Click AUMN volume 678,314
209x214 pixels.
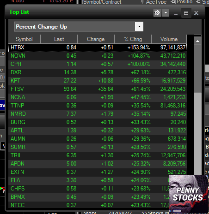177,139
